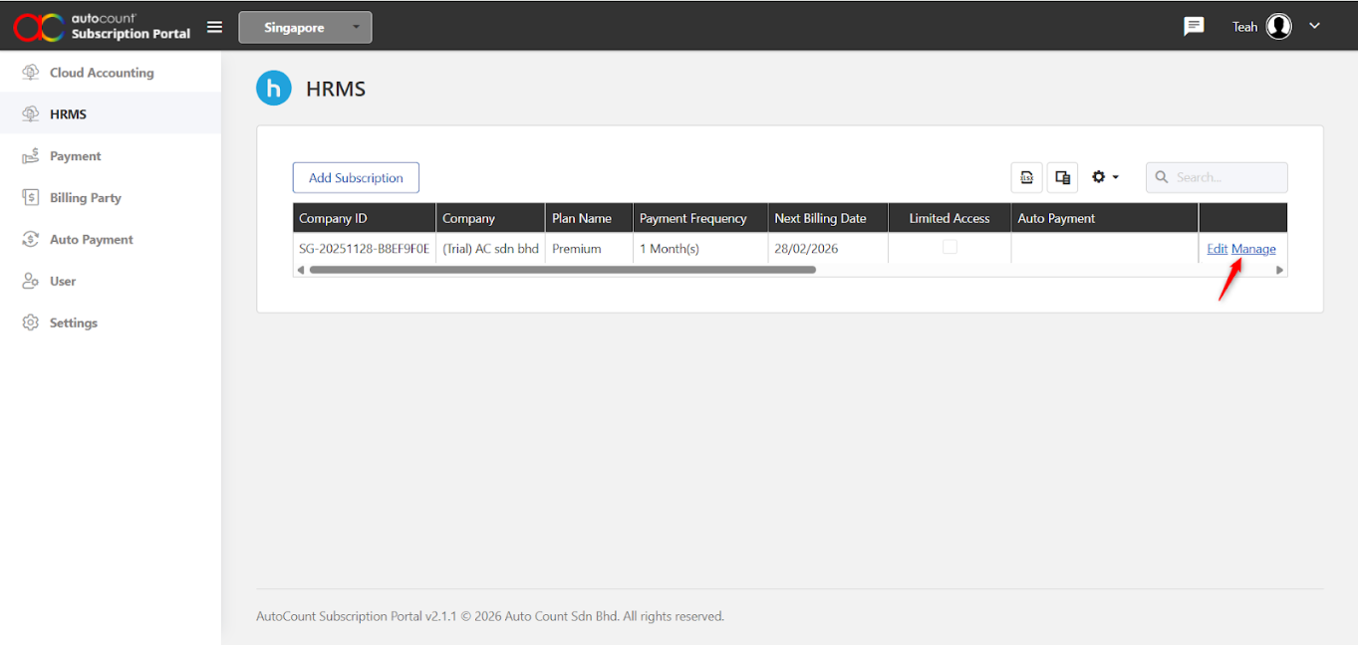Sort by Company column header

[491, 218]
